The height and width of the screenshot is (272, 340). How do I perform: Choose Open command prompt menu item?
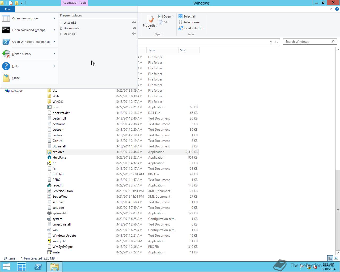(x=29, y=30)
